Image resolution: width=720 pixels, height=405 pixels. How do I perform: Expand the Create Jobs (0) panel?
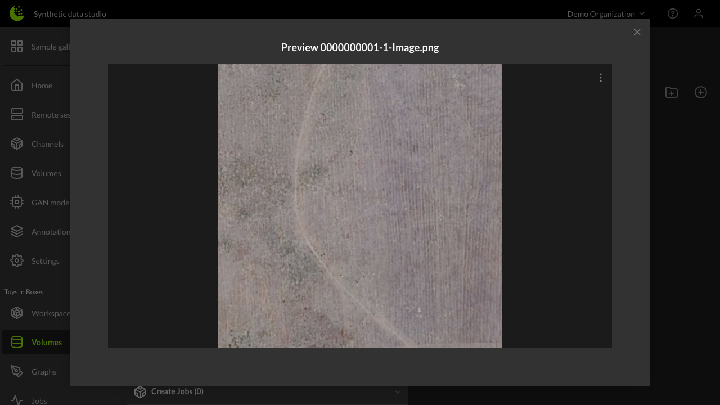[397, 391]
